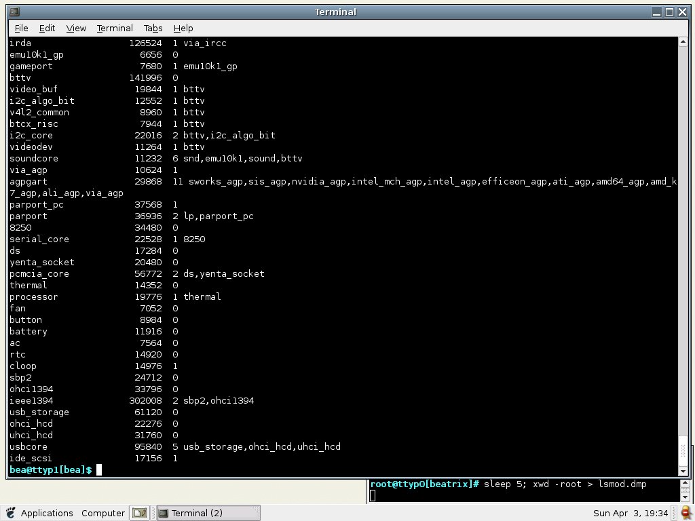This screenshot has height=521, width=695.
Task: Click the GNOME foot icon on the panel
Action: click(11, 513)
